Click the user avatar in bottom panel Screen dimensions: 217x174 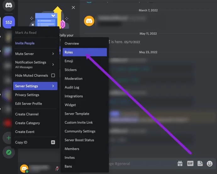tap(24, 168)
